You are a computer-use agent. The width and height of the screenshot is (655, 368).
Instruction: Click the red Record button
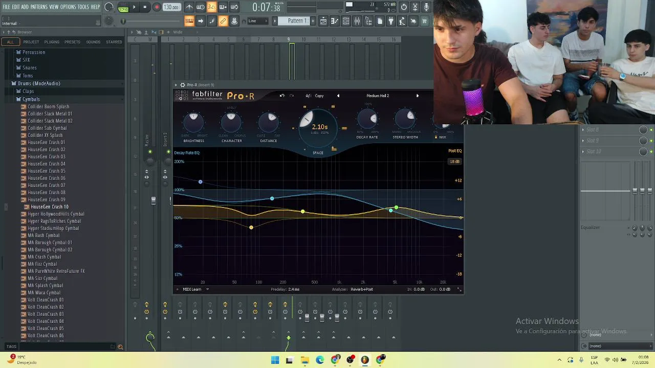(157, 7)
